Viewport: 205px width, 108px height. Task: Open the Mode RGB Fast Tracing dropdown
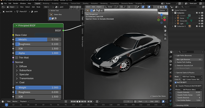[x=192, y=76]
